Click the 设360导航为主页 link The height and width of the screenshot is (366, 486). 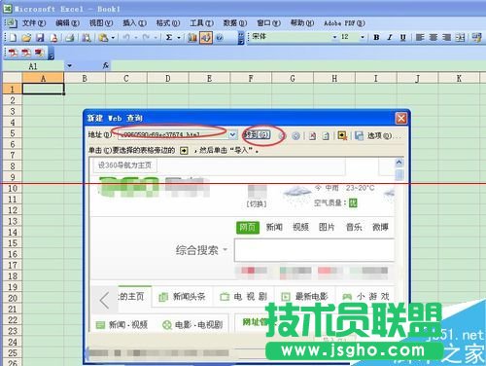point(124,165)
